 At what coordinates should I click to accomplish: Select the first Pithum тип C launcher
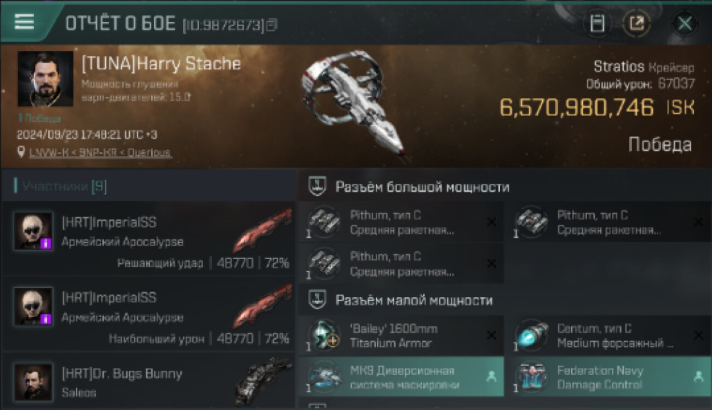(x=401, y=222)
